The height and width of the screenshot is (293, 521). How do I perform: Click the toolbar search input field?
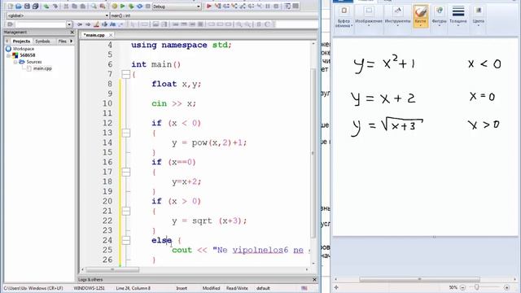[x=40, y=24]
